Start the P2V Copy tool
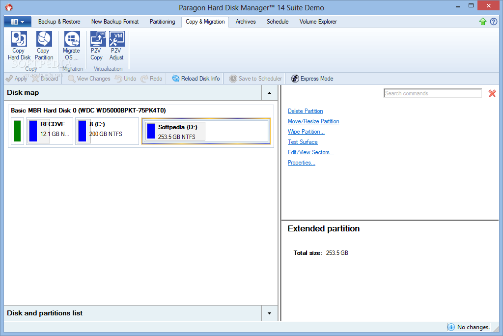The image size is (503, 336). [x=97, y=46]
